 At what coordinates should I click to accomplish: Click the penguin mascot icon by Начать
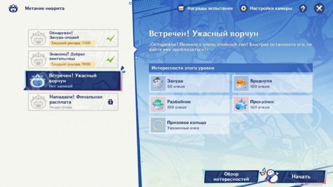[271, 176]
